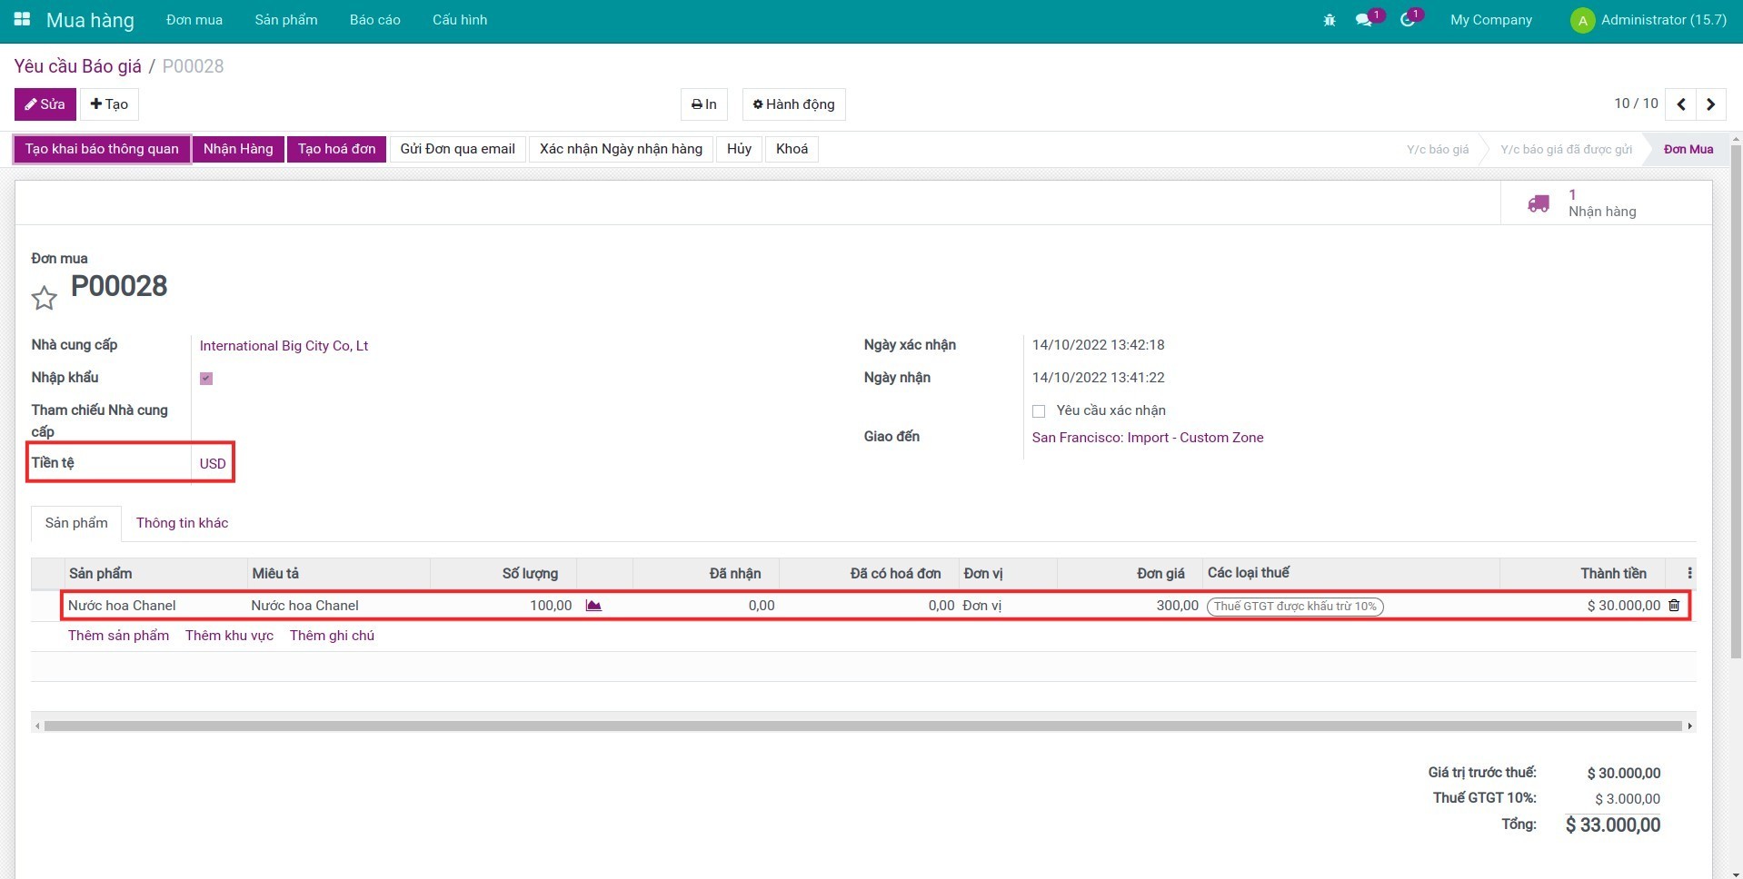1743x879 pixels.
Task: Click the forecast chart icon beside quantity
Action: [593, 606]
